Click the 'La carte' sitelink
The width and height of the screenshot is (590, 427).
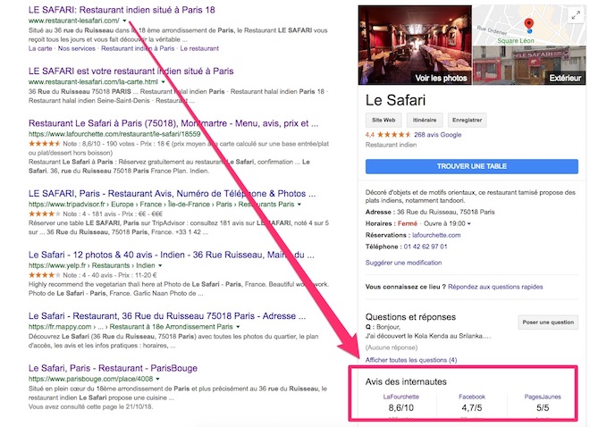coord(40,48)
